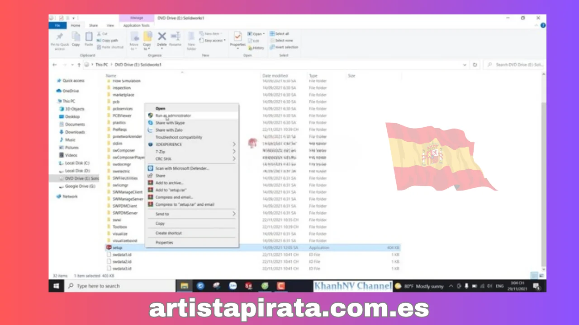Refresh the folder with refresh button

[475, 65]
